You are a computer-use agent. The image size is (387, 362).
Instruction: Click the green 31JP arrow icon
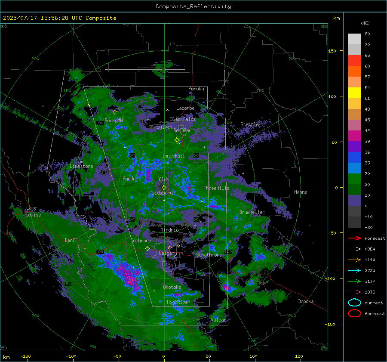click(x=354, y=281)
